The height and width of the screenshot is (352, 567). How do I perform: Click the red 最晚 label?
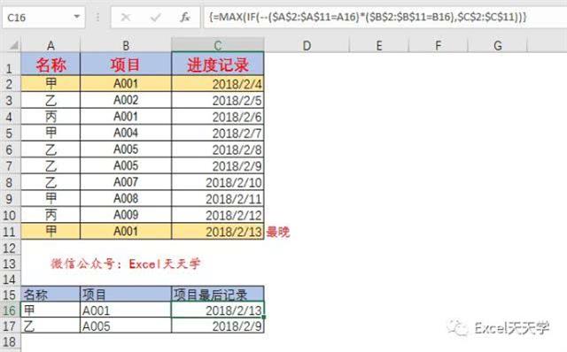278,232
